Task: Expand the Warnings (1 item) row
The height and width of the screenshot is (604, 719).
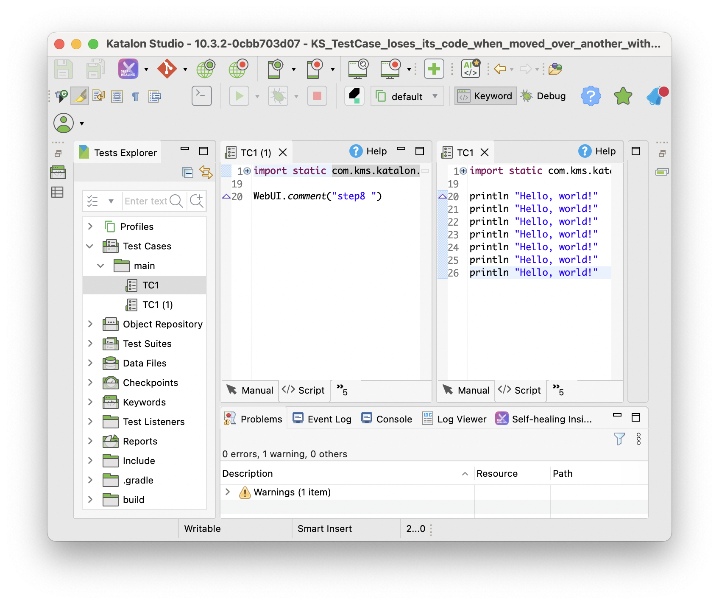Action: pyautogui.click(x=228, y=492)
